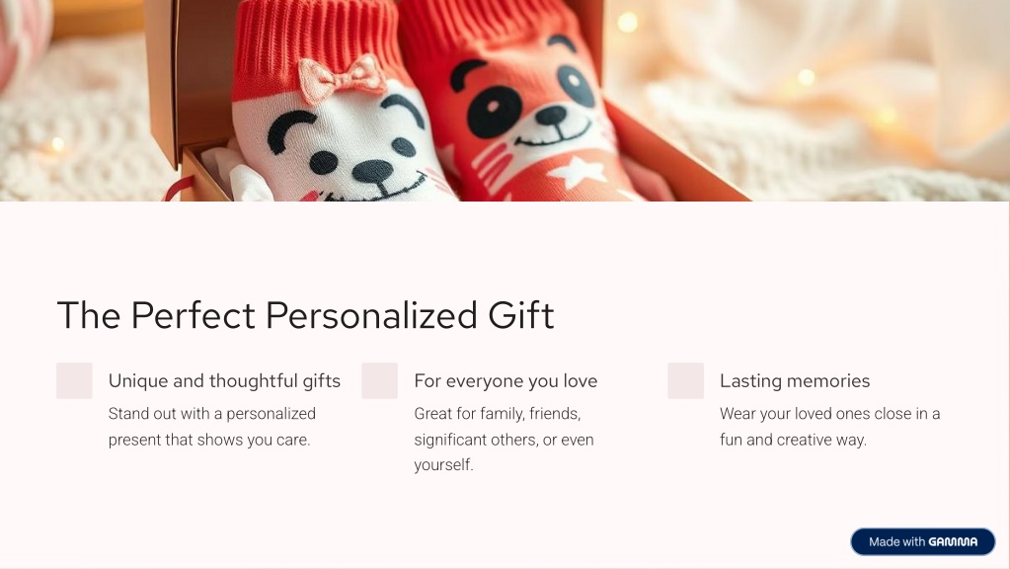Click the For everyone you love heading
Screen dimensions: 1010x569
tap(505, 381)
